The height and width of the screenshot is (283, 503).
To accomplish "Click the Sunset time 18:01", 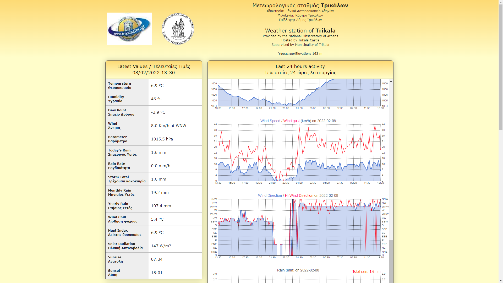I will click(x=157, y=273).
